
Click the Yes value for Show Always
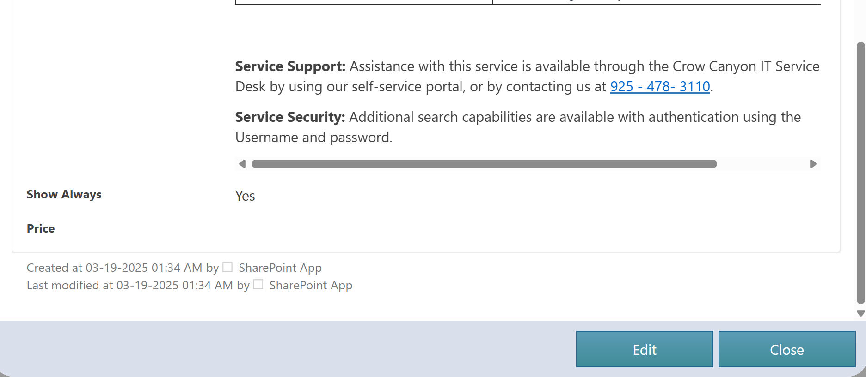point(245,196)
